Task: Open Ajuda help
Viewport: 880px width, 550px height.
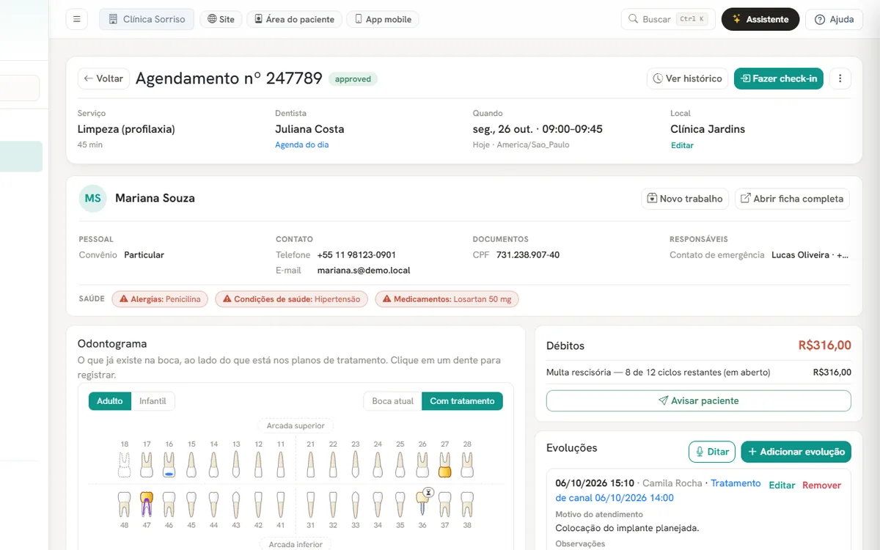Action: point(834,19)
